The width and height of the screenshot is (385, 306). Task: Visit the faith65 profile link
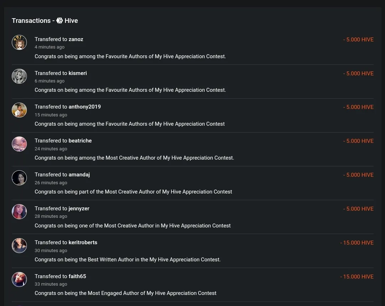77,276
